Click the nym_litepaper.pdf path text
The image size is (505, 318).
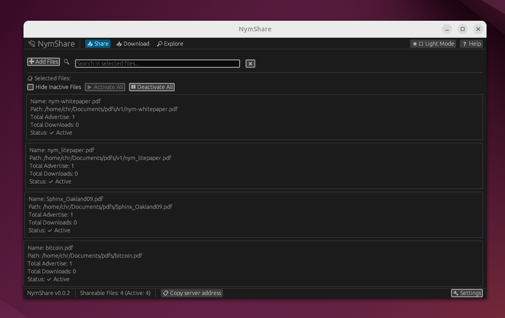pyautogui.click(x=100, y=158)
